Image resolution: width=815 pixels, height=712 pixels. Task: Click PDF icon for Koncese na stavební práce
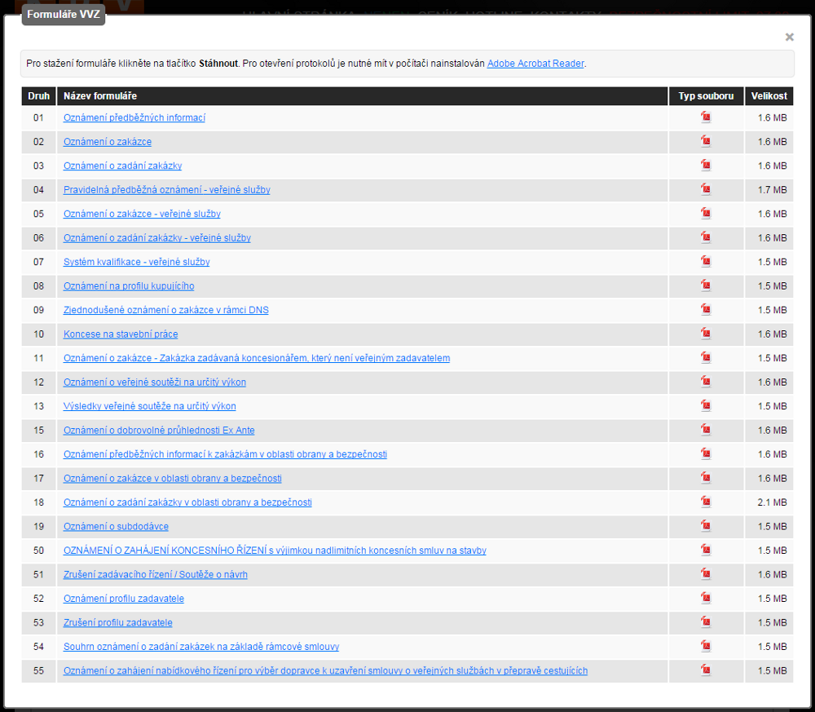click(706, 334)
